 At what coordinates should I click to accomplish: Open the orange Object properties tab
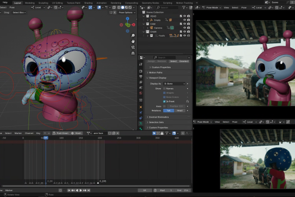click(x=141, y=107)
